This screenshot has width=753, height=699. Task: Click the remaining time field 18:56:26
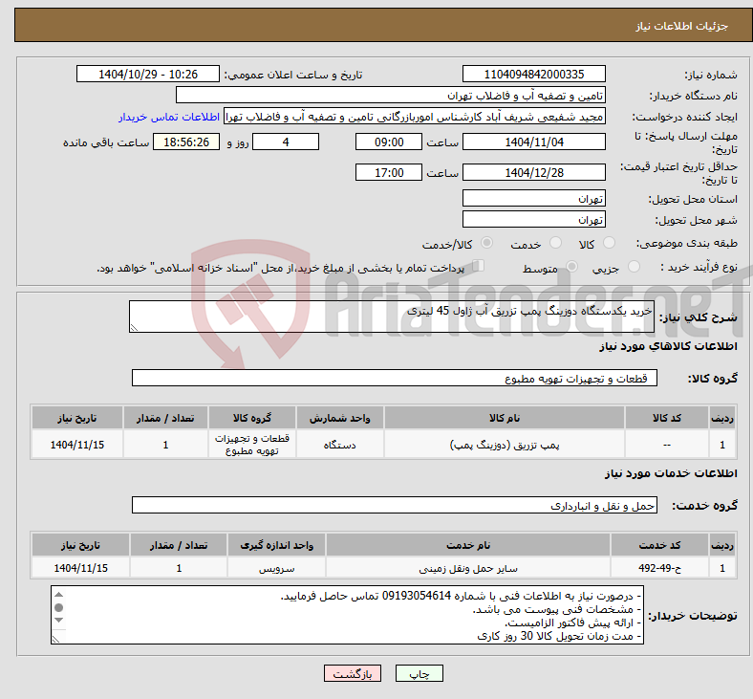tap(186, 142)
